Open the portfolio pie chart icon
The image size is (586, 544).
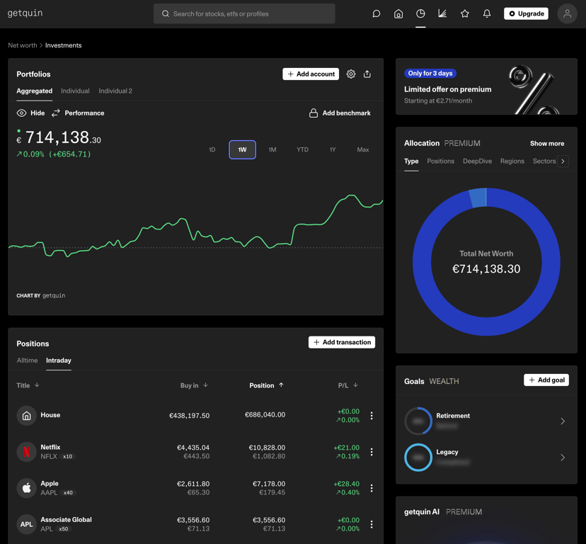tap(420, 14)
